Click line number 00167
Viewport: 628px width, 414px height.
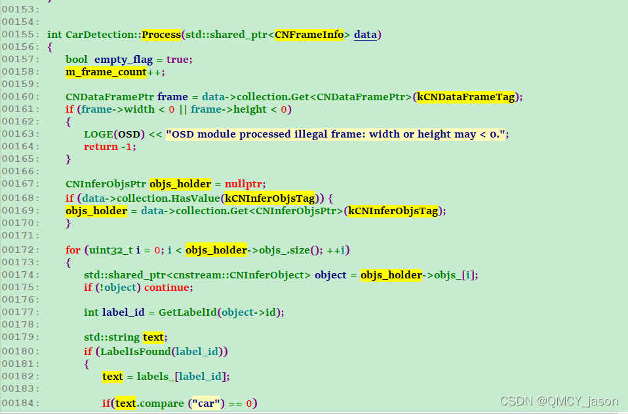[x=20, y=184]
